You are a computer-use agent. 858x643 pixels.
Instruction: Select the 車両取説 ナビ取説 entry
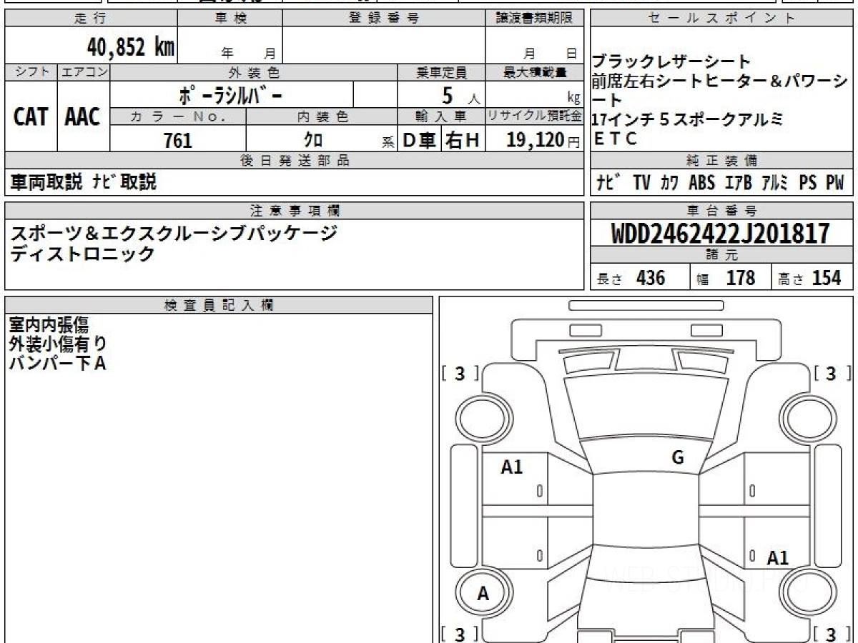pyautogui.click(x=84, y=182)
